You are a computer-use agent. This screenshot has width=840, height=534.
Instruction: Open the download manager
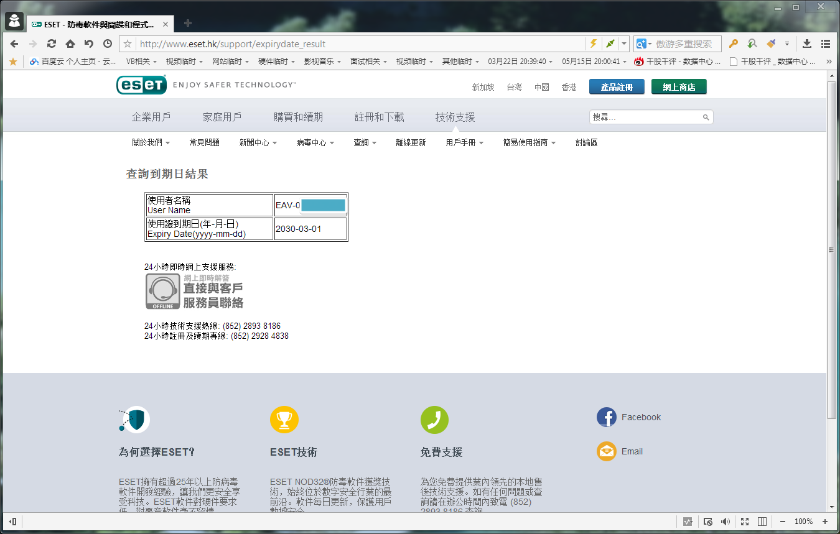(807, 44)
